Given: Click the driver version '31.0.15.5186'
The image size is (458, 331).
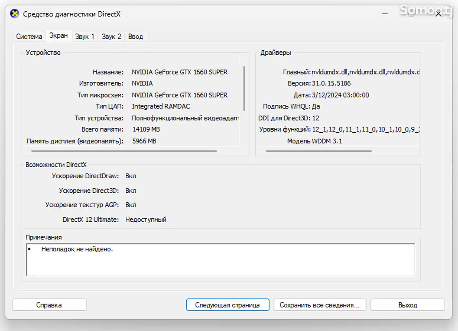Looking at the screenshot, I should click(x=331, y=83).
